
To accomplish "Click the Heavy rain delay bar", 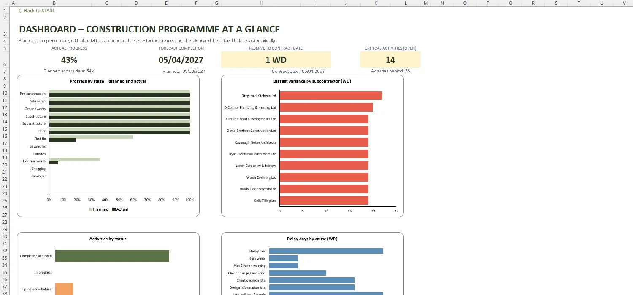I will pyautogui.click(x=326, y=251).
